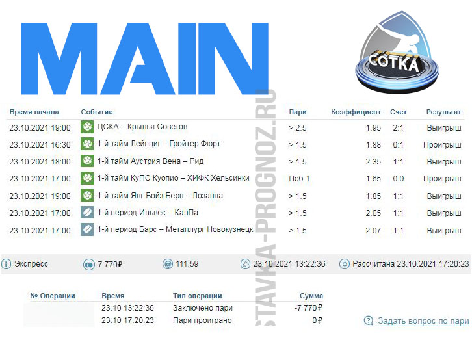Click the 23.10 13:22:36 operation time
The image size is (472, 340).
point(127,308)
